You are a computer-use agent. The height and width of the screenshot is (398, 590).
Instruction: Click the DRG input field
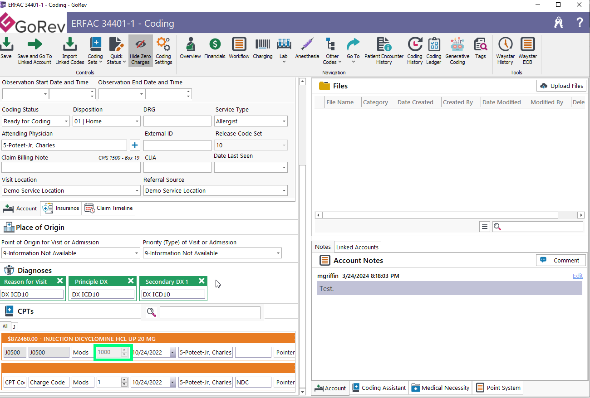[177, 121]
